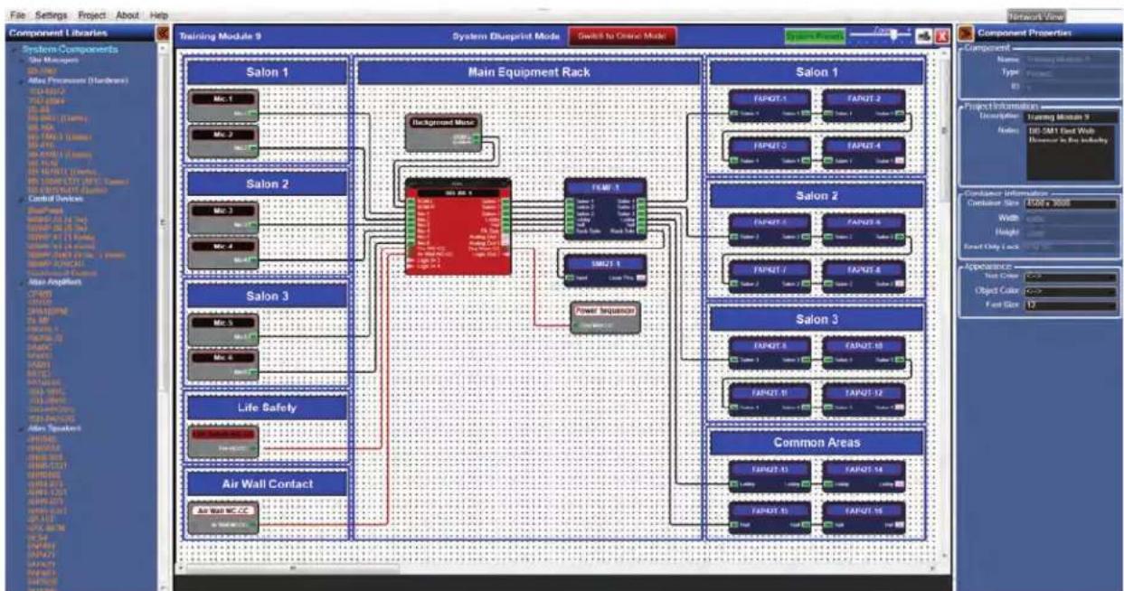Collapse the Atlas Processors (Hardware) group

pyautogui.click(x=24, y=81)
